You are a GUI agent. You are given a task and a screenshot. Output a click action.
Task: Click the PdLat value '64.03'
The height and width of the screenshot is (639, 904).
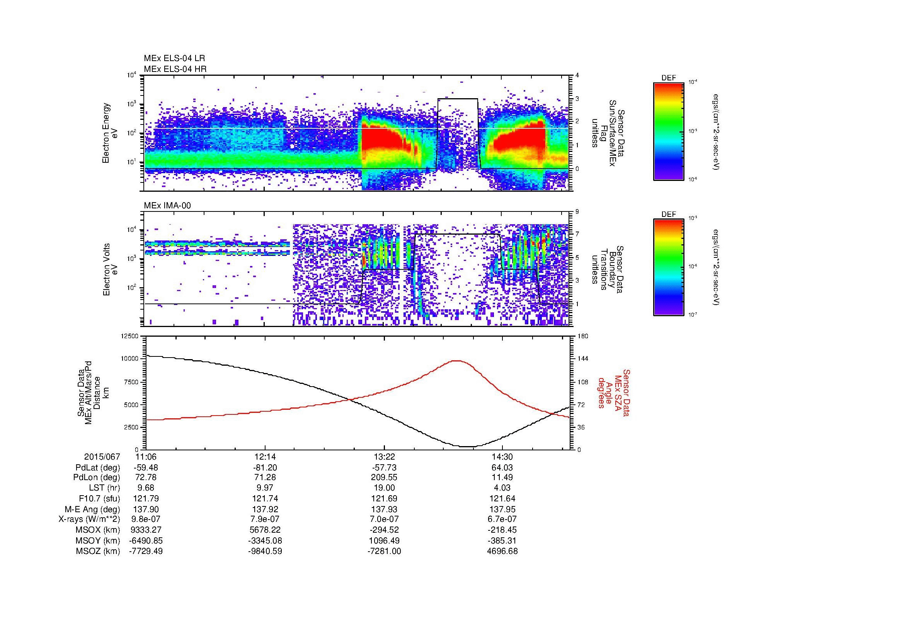502,468
